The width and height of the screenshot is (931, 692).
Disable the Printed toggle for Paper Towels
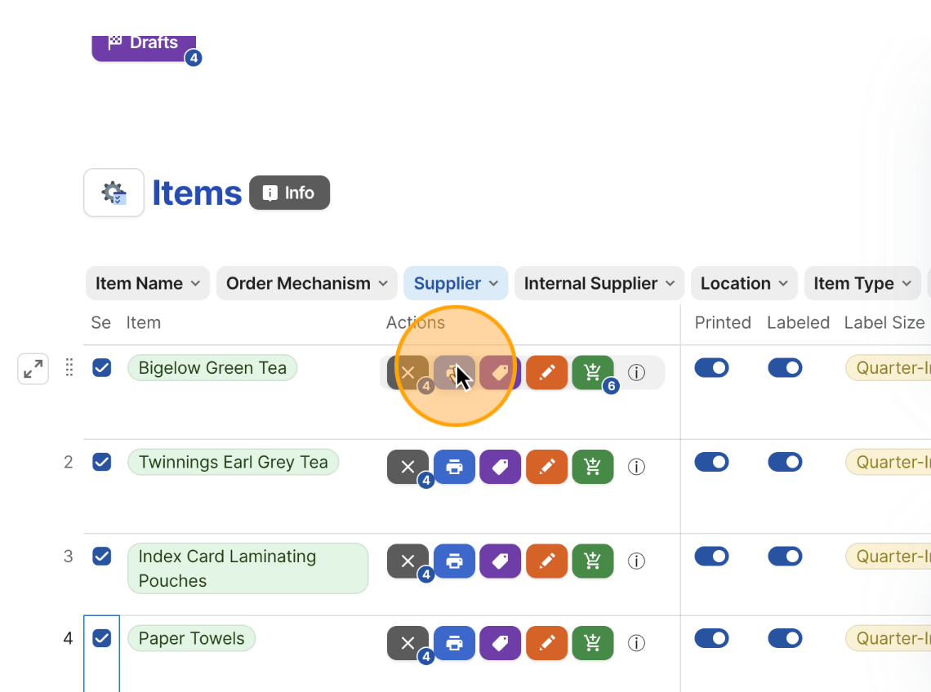pos(711,638)
